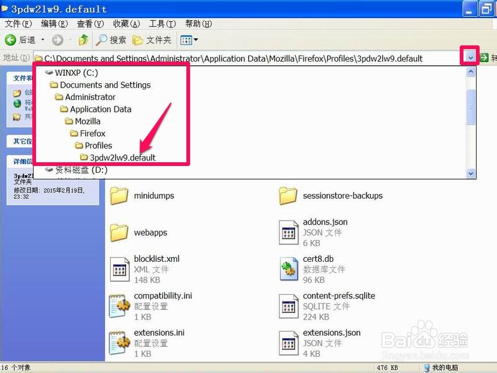Select the blocklist.xml file icon

pyautogui.click(x=119, y=270)
